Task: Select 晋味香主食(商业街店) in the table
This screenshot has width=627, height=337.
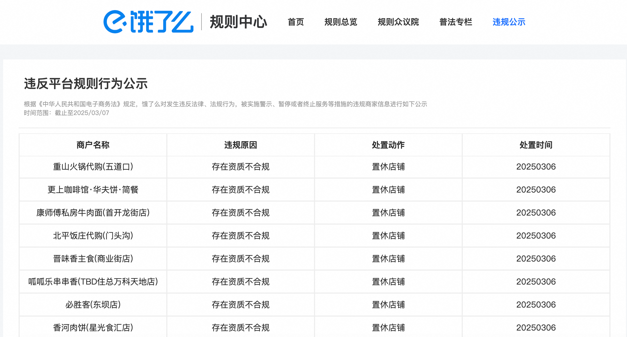Action: click(x=93, y=259)
